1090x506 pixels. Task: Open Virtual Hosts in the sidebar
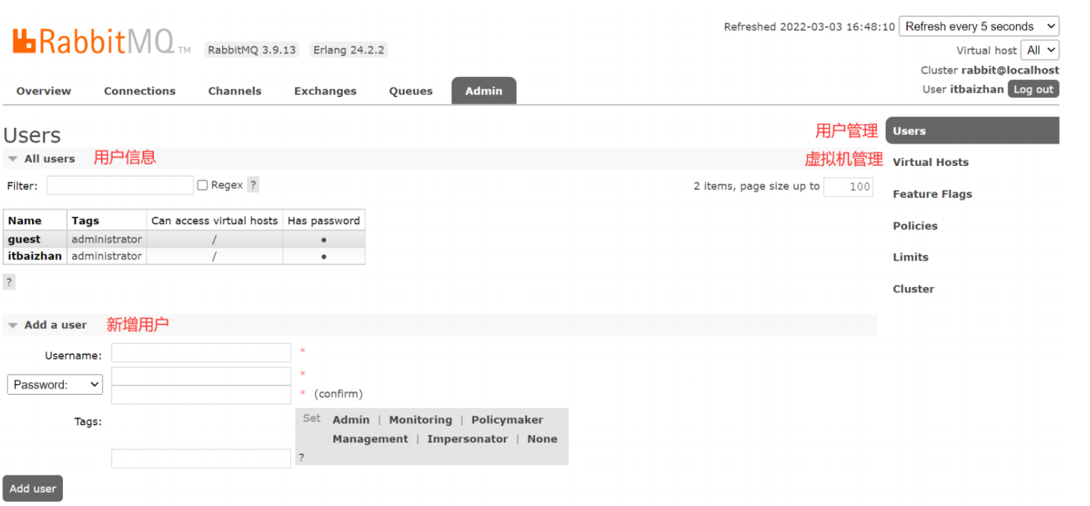pyautogui.click(x=930, y=162)
